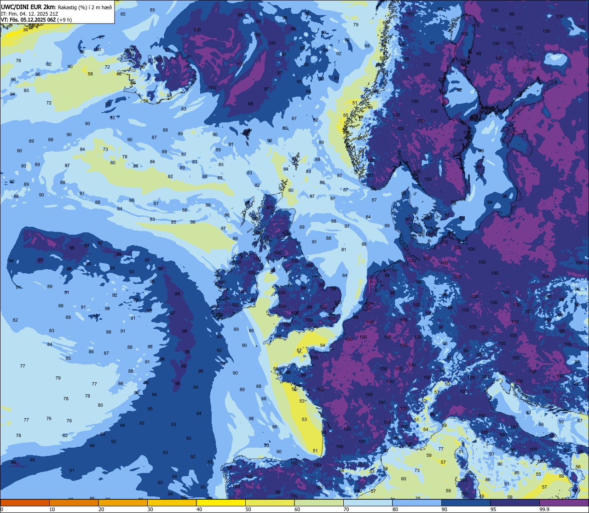The height and width of the screenshot is (513, 589).
Task: Click the VT: Fös. 05.12.2025 06Z line
Action: (36, 20)
